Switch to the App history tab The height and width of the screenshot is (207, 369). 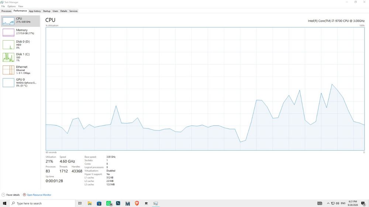(x=35, y=11)
